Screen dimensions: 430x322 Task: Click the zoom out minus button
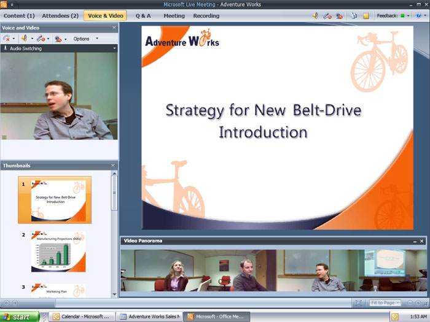coord(410,303)
